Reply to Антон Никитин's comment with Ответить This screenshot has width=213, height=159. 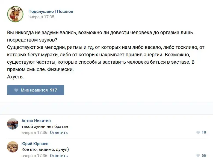pos(59,132)
